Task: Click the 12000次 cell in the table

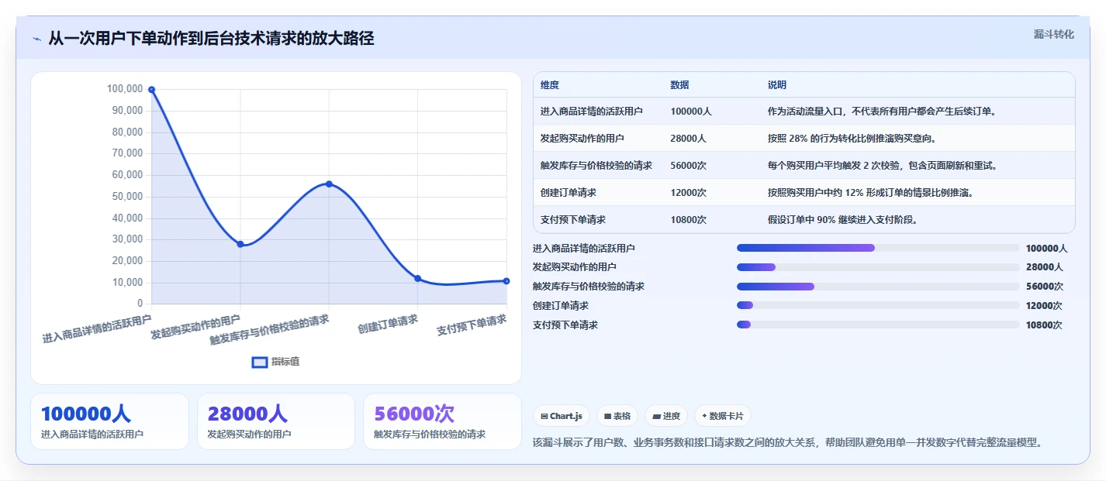Action: 688,193
